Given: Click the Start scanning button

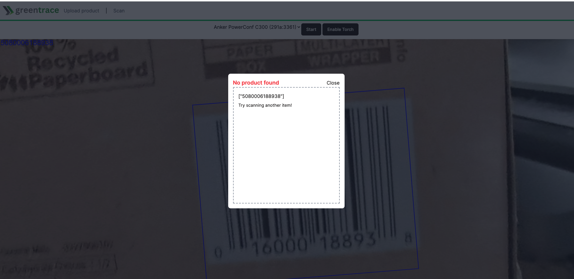Looking at the screenshot, I should [x=311, y=29].
